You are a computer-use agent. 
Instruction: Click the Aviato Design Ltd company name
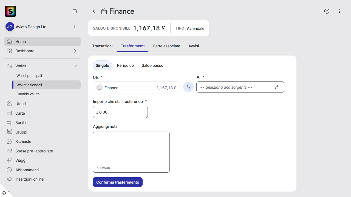[x=31, y=27]
